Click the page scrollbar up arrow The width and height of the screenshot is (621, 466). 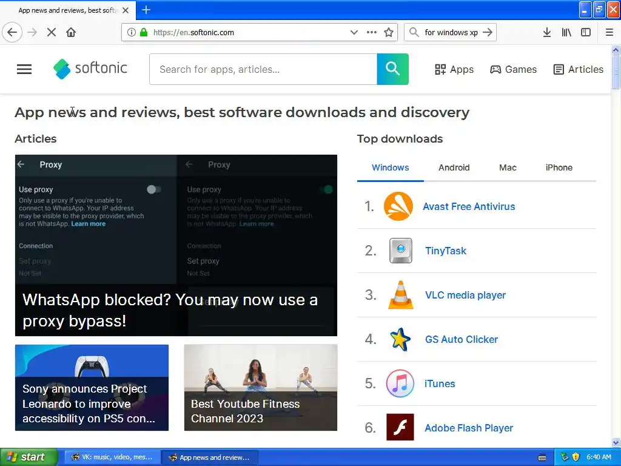[x=616, y=50]
